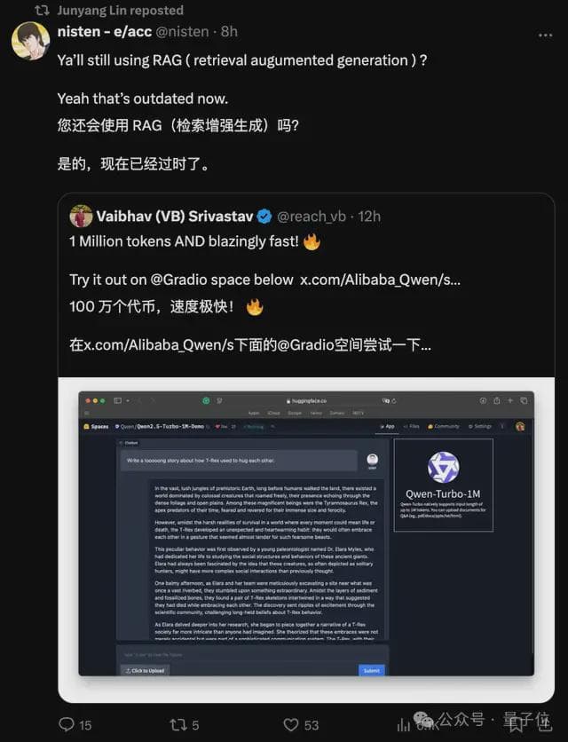
Task: Click the reply comment icon
Action: (67, 724)
